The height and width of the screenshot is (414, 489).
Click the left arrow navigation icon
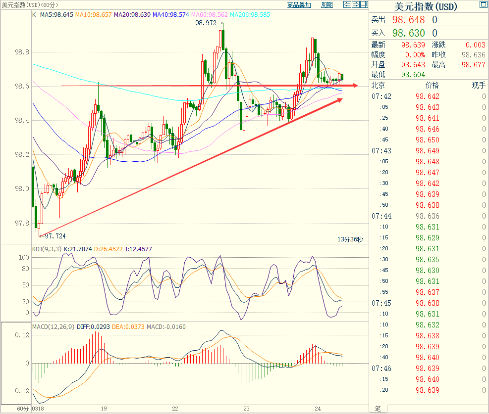point(348,5)
